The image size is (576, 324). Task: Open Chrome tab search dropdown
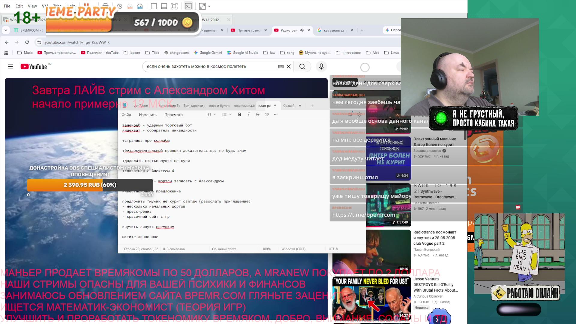[6, 30]
